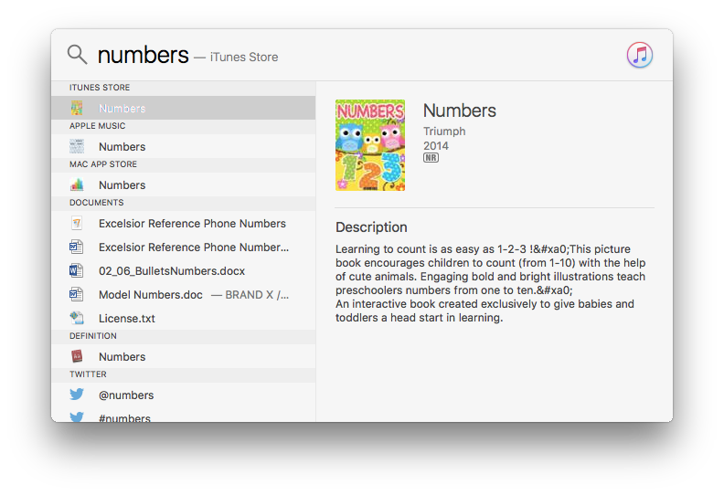Image resolution: width=724 pixels, height=495 pixels.
Task: Click into the 'numbers' search field
Action: [144, 55]
